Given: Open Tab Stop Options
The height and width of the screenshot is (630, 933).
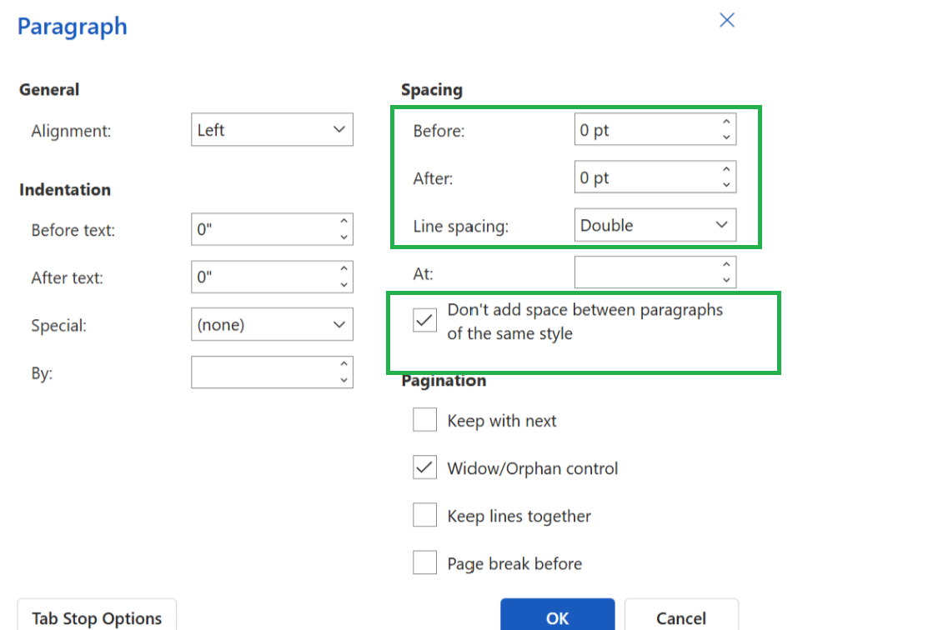Looking at the screenshot, I should tap(96, 617).
